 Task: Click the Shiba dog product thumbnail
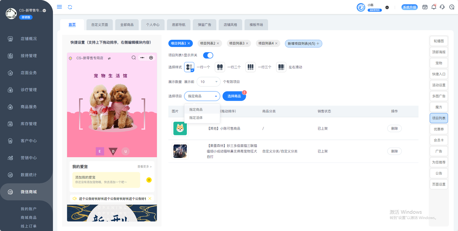180,129
